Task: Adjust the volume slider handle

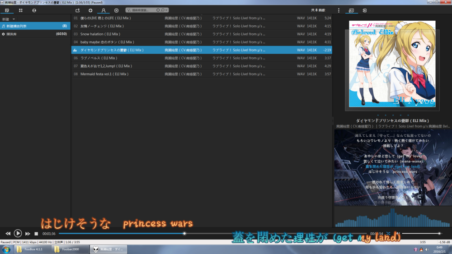Action: 439,233
